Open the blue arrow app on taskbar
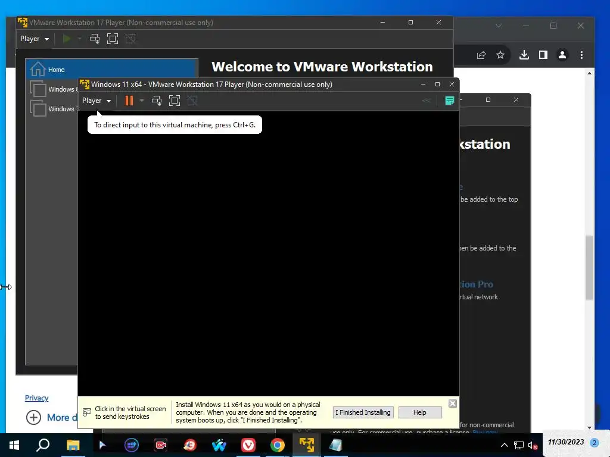Image resolution: width=610 pixels, height=457 pixels. [x=102, y=445]
